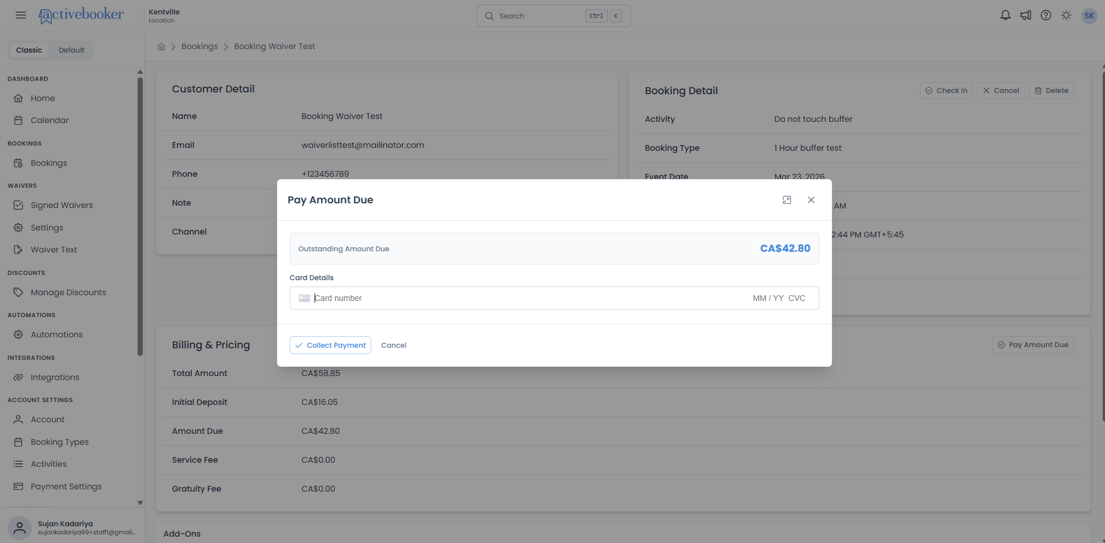Image resolution: width=1105 pixels, height=543 pixels.
Task: Click the waiver Settings gear icon
Action: pyautogui.click(x=19, y=228)
